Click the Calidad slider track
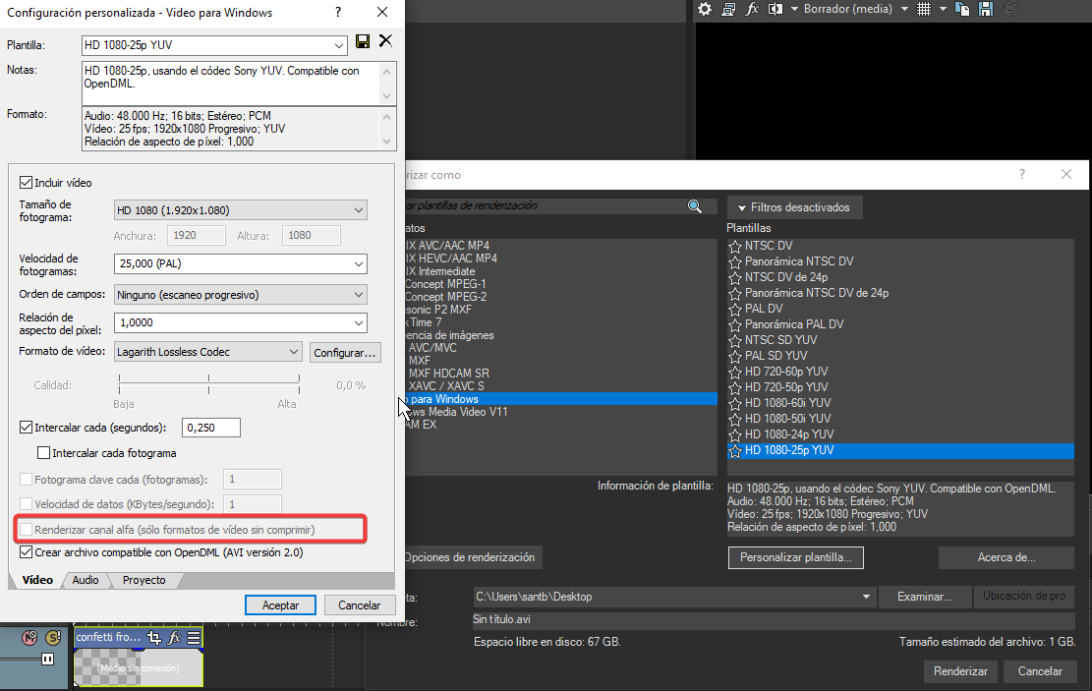Image resolution: width=1092 pixels, height=691 pixels. click(x=209, y=381)
